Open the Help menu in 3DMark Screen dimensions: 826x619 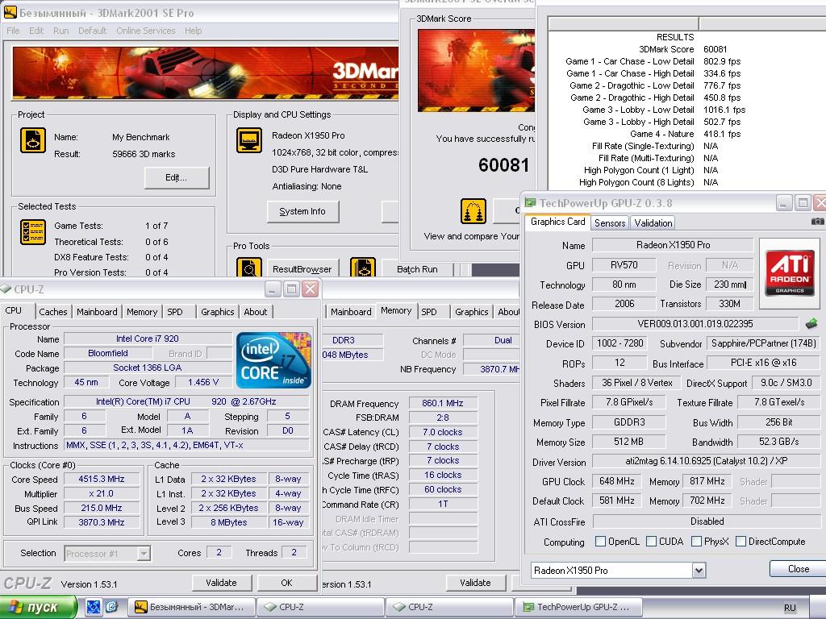pos(194,31)
